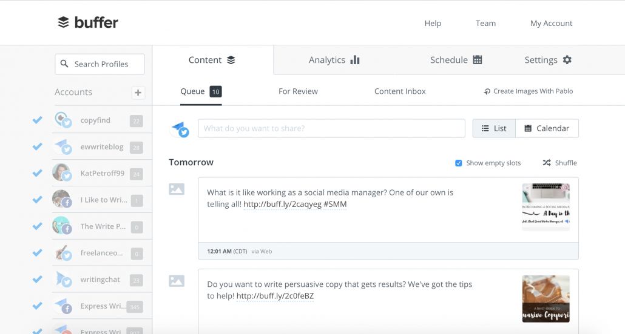Click the Buffer logo icon
The width and height of the screenshot is (625, 334).
(x=63, y=22)
